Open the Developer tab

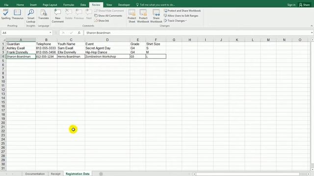pyautogui.click(x=124, y=5)
